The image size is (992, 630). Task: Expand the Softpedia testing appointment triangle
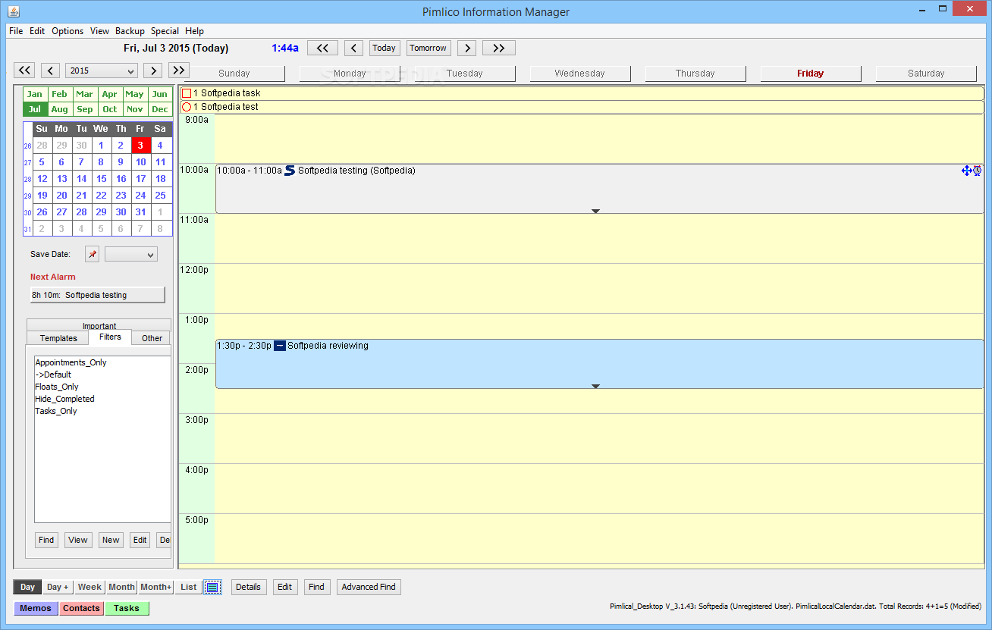595,211
